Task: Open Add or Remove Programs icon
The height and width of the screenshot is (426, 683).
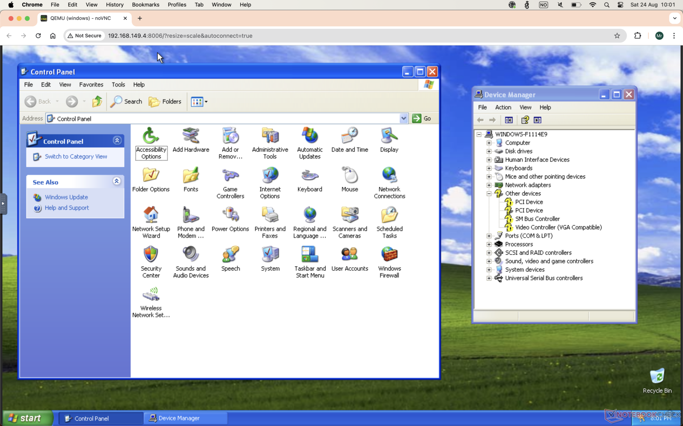Action: pyautogui.click(x=230, y=143)
